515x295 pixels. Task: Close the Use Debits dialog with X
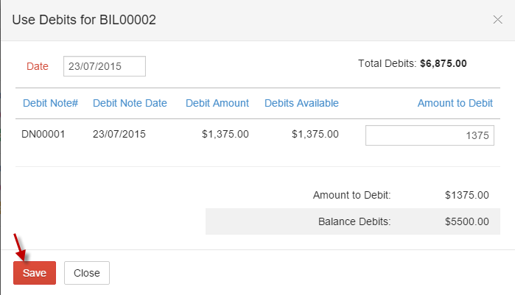point(497,20)
